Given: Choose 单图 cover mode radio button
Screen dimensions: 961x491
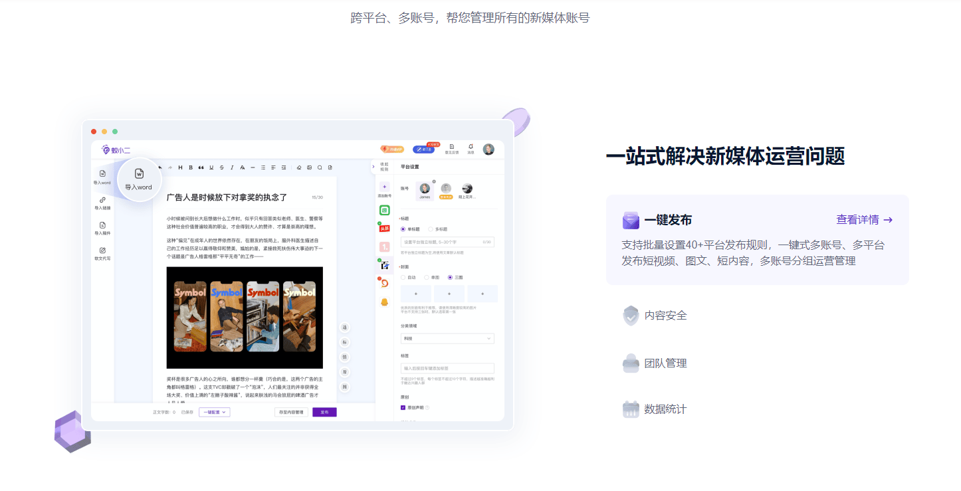Looking at the screenshot, I should click(427, 276).
